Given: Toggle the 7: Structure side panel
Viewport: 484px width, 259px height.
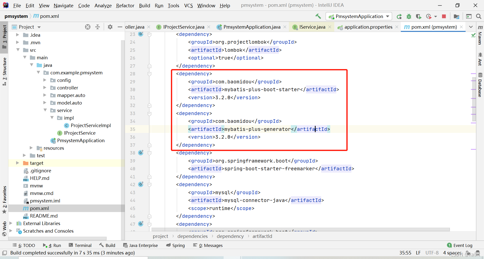Looking at the screenshot, I should coord(4,72).
